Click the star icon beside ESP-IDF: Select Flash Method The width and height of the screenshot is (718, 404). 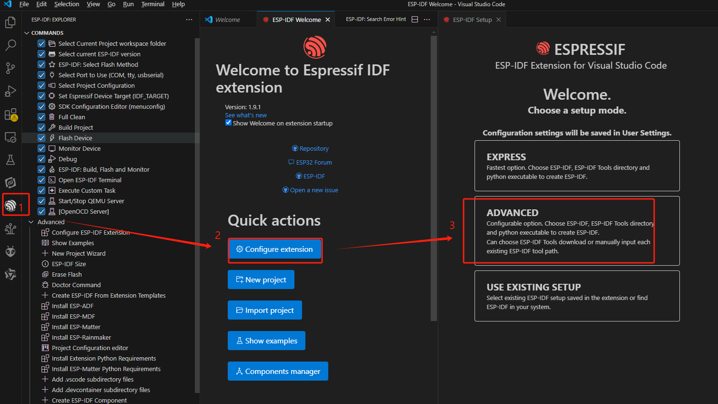(x=52, y=64)
